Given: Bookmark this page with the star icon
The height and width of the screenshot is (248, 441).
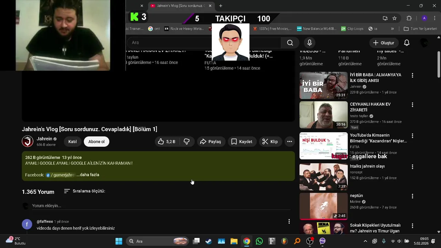Looking at the screenshot, I should click(x=394, y=18).
